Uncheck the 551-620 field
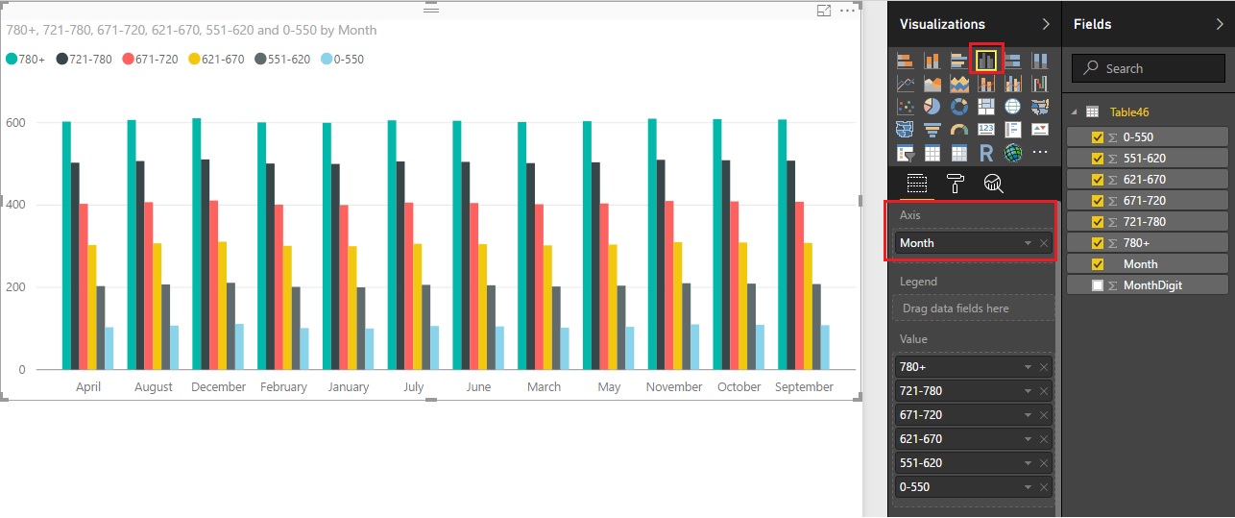The width and height of the screenshot is (1235, 518). [1098, 159]
